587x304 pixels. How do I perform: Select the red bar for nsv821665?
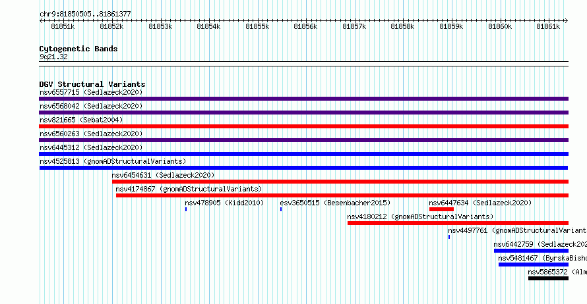point(303,126)
